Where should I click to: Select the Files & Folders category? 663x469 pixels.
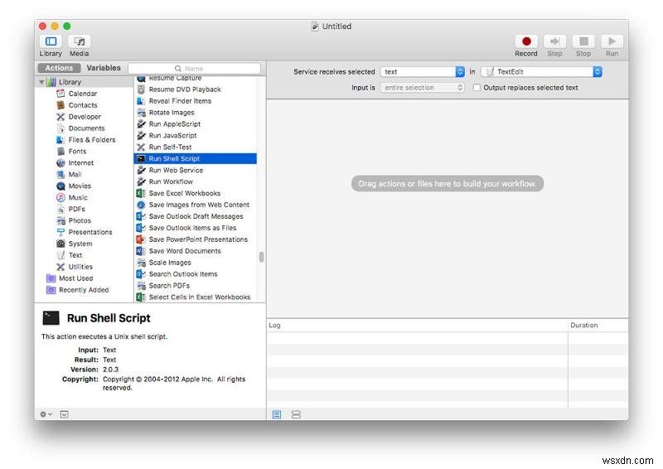pos(92,139)
